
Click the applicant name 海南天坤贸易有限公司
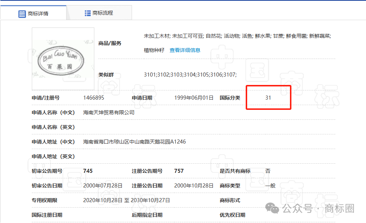tap(109, 112)
